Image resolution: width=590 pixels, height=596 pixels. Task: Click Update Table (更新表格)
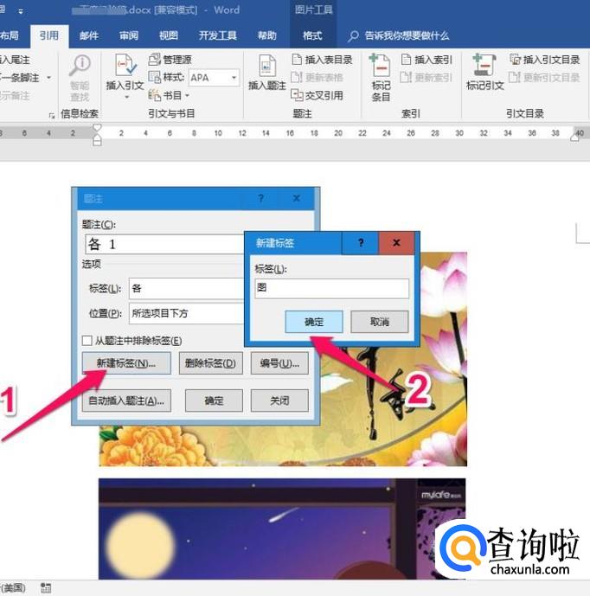[x=317, y=78]
